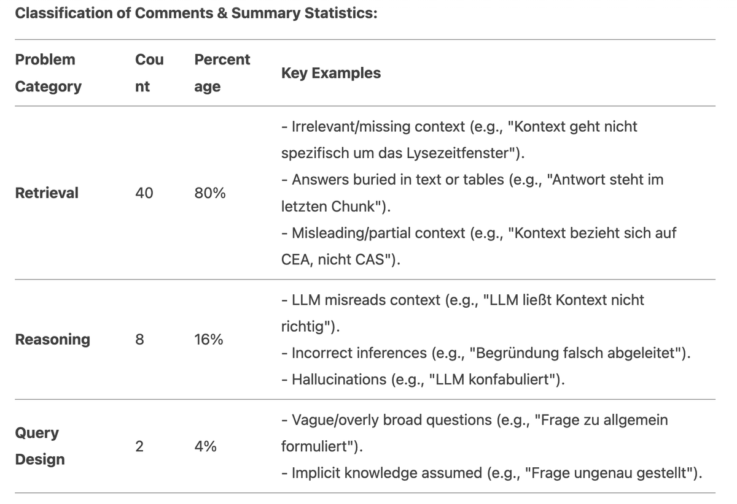Select the 4% percentage cell
Image resolution: width=737 pixels, height=504 pixels.
coord(205,446)
